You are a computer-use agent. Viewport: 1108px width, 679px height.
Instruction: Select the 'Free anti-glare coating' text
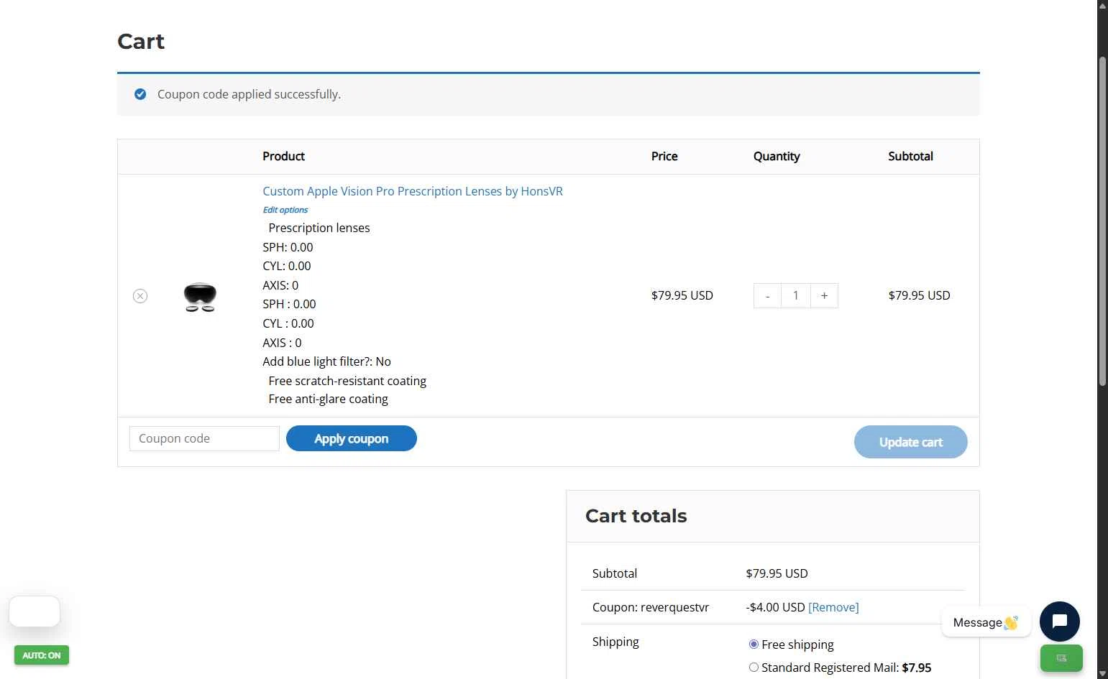(x=328, y=399)
